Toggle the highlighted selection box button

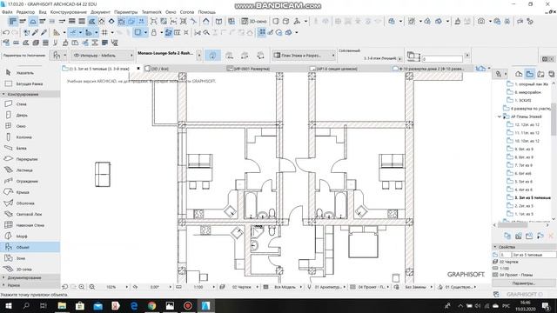point(138,33)
